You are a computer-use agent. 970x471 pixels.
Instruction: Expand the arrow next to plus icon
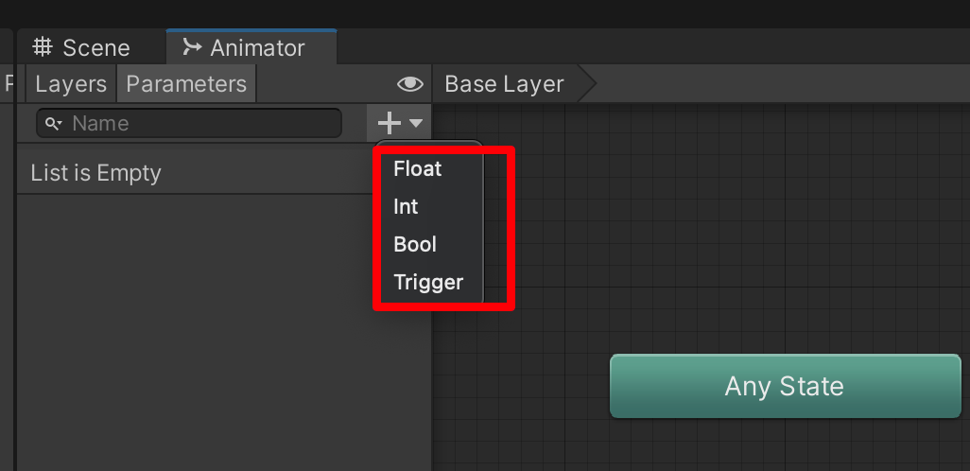(x=416, y=123)
